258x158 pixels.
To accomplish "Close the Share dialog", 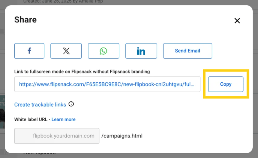I will (x=237, y=21).
